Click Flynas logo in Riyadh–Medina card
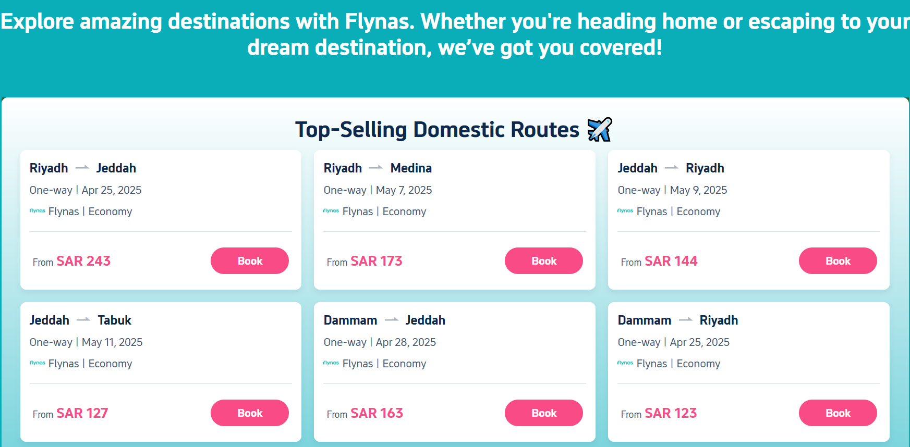This screenshot has height=447, width=910. coord(331,211)
